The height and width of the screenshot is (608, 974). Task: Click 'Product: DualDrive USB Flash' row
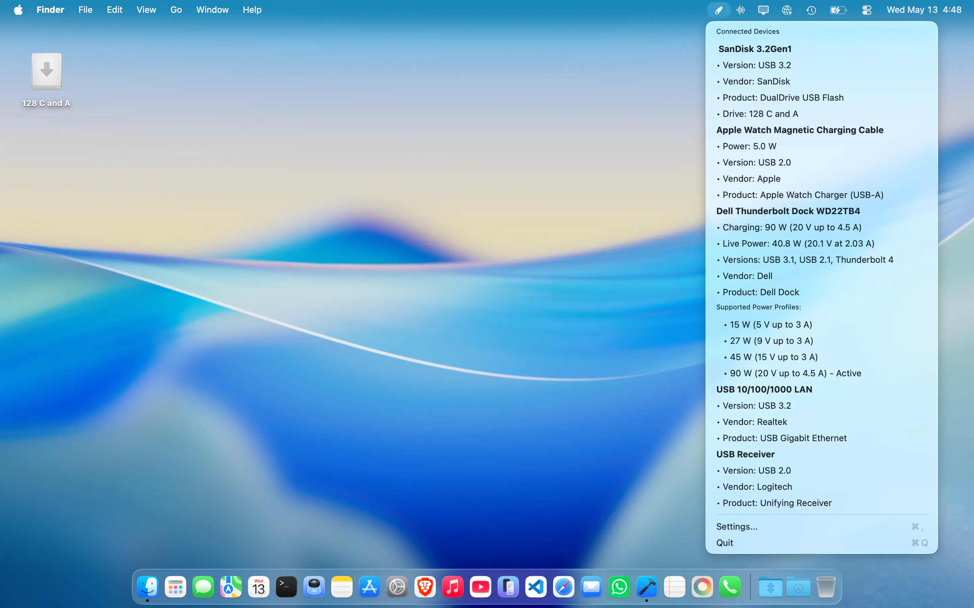[x=821, y=98]
